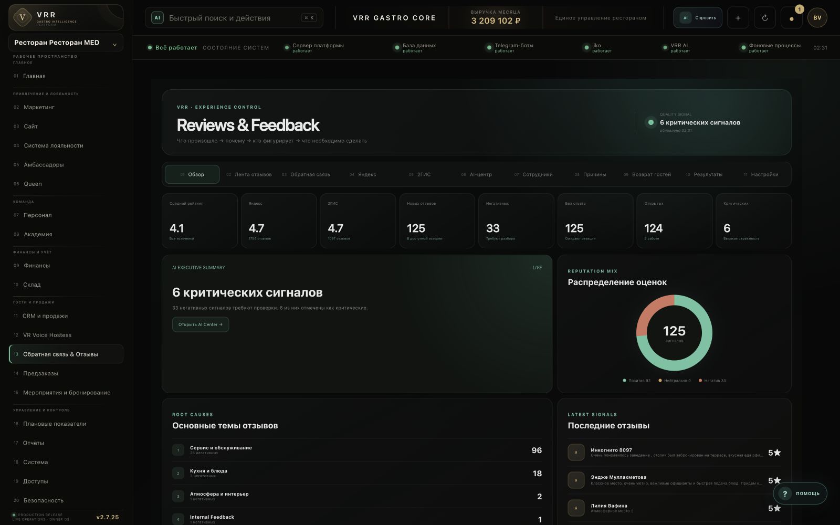Viewport: 840px width, 525px height.
Task: Open the Критических 6 metric card
Action: tap(753, 220)
